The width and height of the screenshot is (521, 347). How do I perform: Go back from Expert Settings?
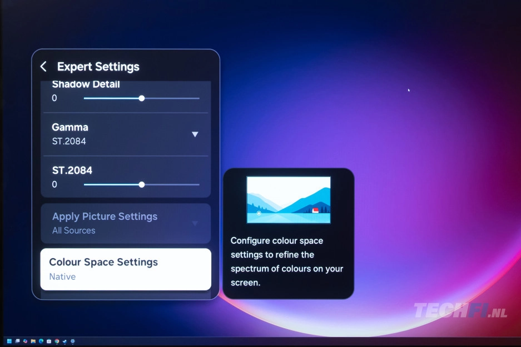click(43, 67)
